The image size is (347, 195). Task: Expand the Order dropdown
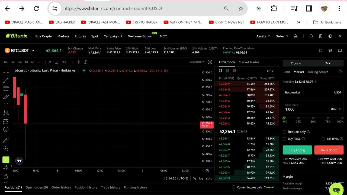point(282,36)
